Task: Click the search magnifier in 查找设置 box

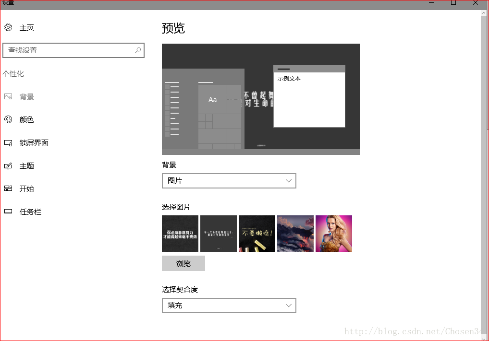Action: (138, 50)
